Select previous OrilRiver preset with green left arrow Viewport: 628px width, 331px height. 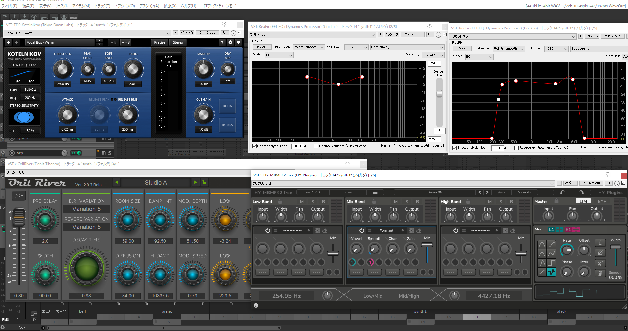click(117, 182)
